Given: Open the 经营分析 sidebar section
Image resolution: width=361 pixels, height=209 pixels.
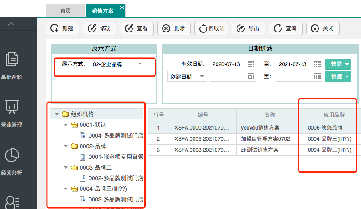Looking at the screenshot, I should point(12,161).
